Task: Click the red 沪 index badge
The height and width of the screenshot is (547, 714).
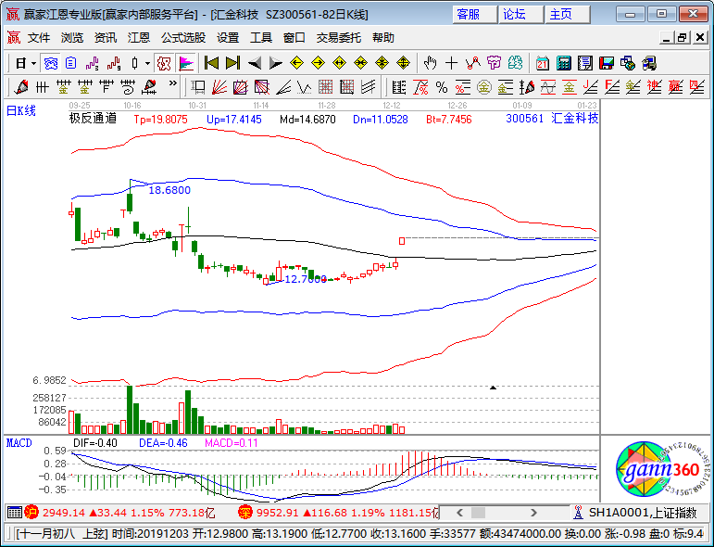Action: click(x=31, y=513)
